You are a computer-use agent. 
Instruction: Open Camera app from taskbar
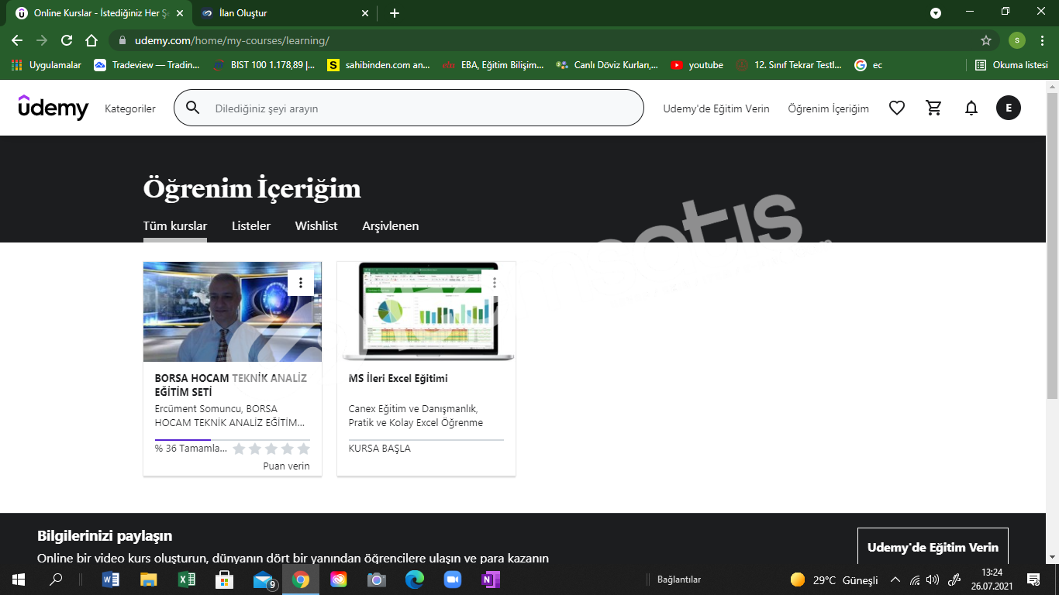377,580
